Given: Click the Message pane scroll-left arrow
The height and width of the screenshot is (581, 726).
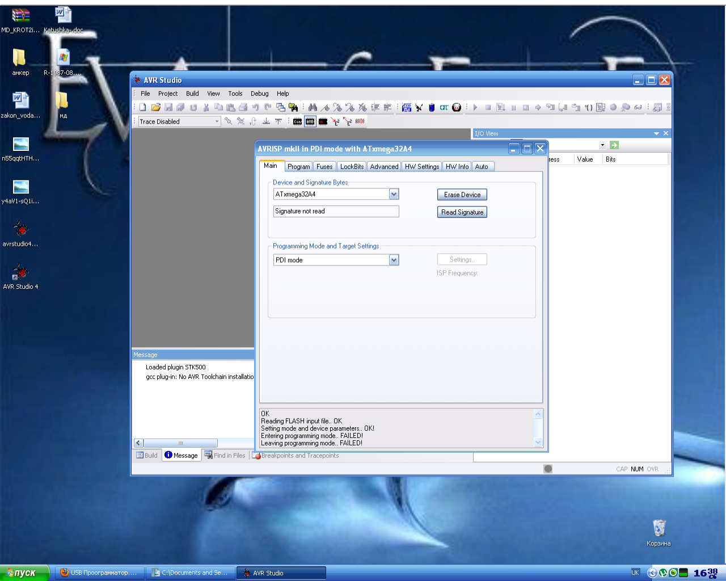Looking at the screenshot, I should point(138,443).
